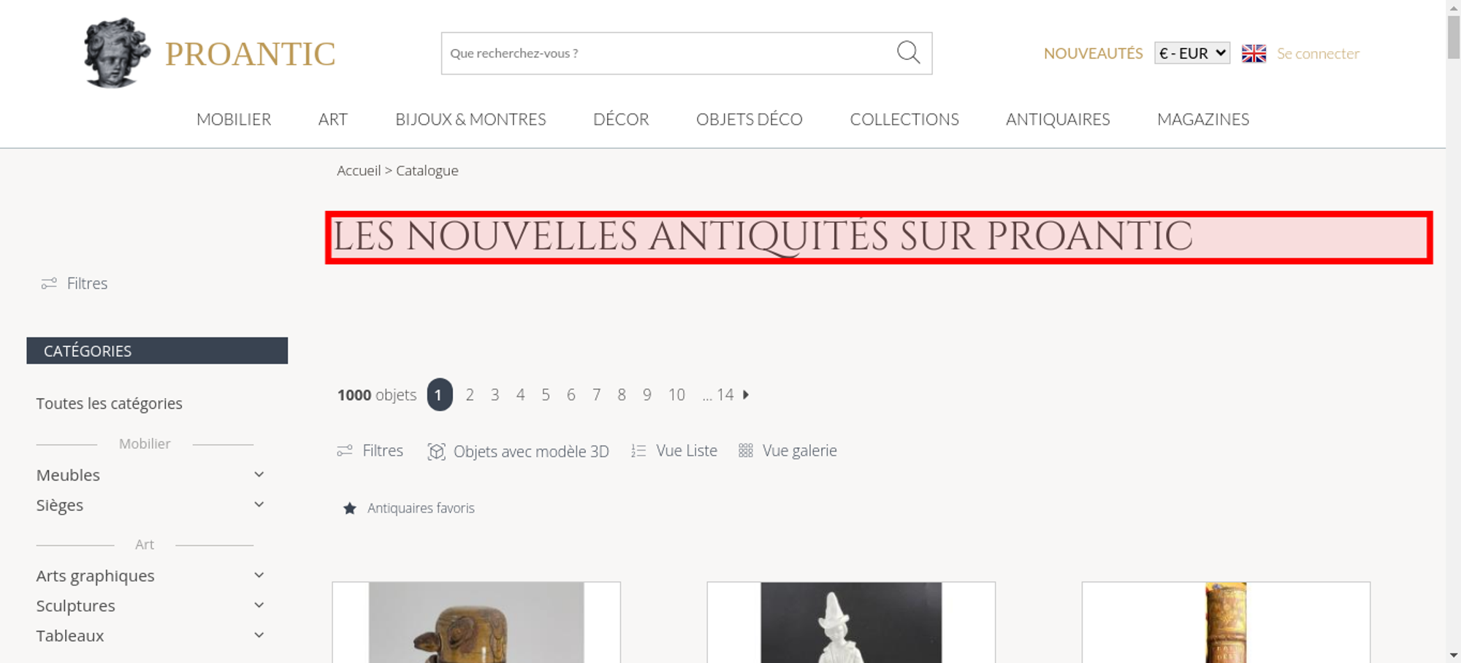Screen dimensions: 1461x663
Task: Filter objects with 3D model
Action: point(518,451)
